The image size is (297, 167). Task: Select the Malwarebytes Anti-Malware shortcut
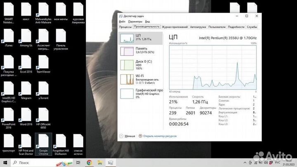(x=43, y=13)
